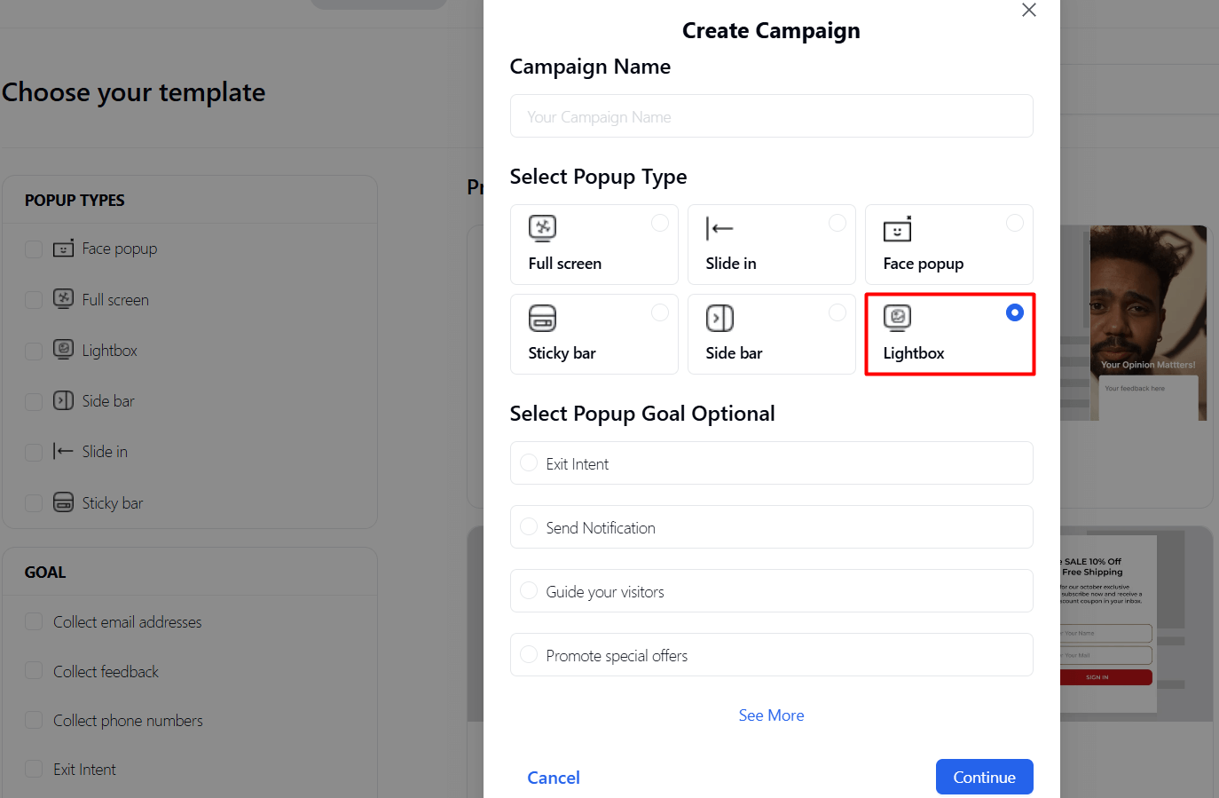Close the Create Campaign dialog
1219x798 pixels.
click(x=1028, y=10)
